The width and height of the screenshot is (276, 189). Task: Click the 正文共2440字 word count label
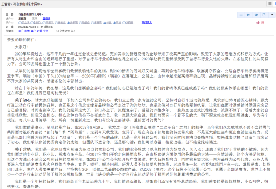click(65, 31)
